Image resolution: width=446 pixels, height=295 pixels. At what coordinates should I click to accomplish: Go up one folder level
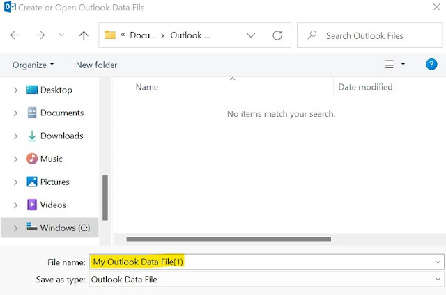coord(84,35)
